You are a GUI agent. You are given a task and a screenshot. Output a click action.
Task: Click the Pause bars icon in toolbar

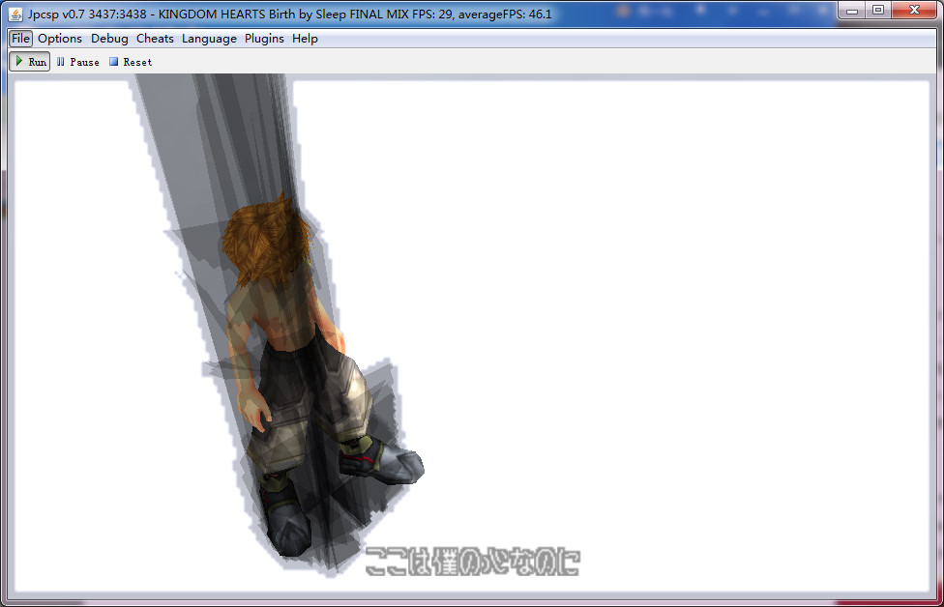tap(61, 62)
